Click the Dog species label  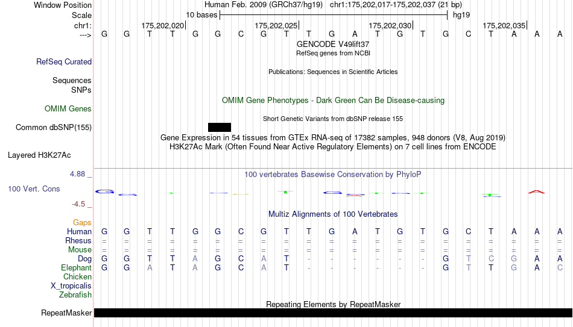click(85, 259)
